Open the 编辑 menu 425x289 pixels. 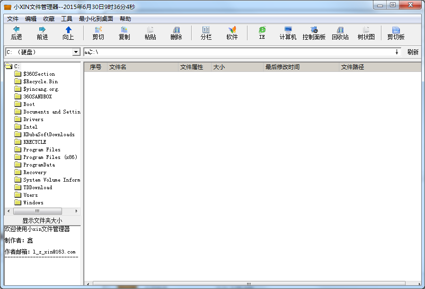pos(31,19)
